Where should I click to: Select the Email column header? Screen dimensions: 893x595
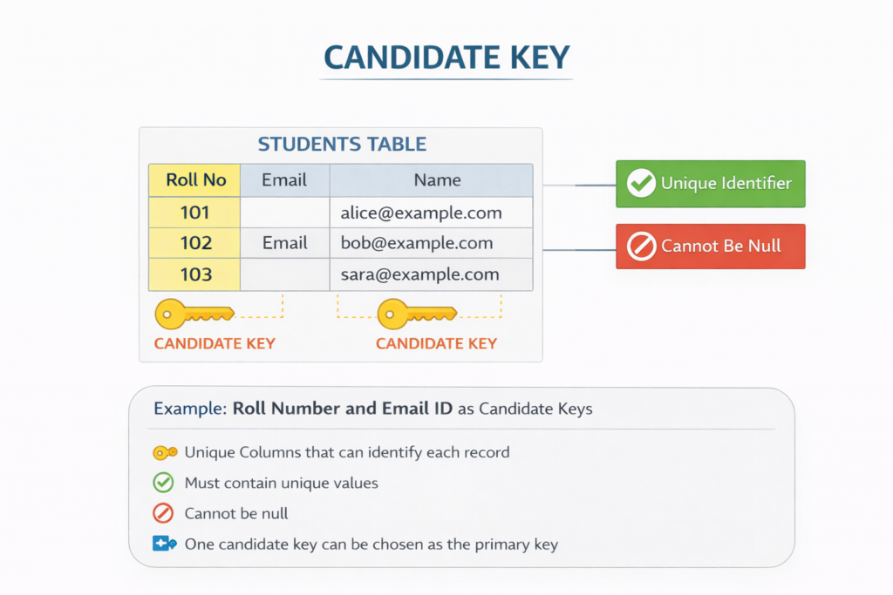click(x=284, y=180)
